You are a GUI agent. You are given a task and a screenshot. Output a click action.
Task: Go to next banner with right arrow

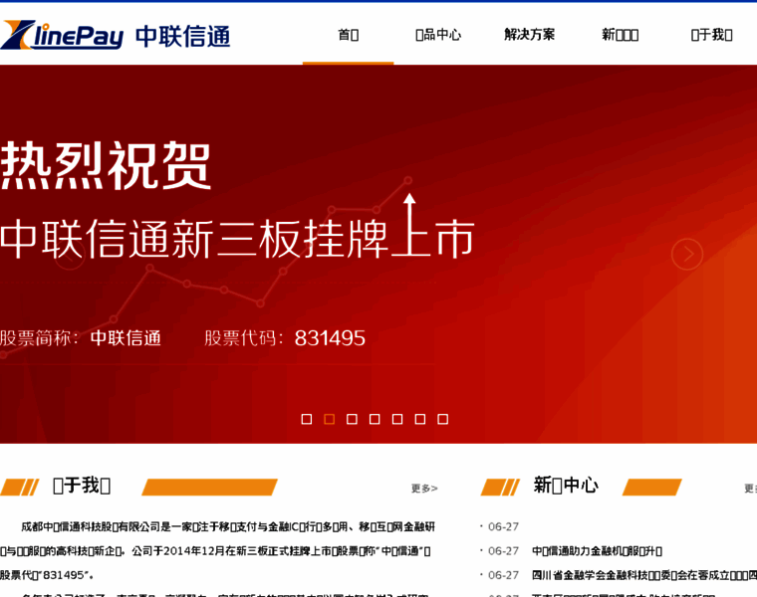(x=687, y=254)
